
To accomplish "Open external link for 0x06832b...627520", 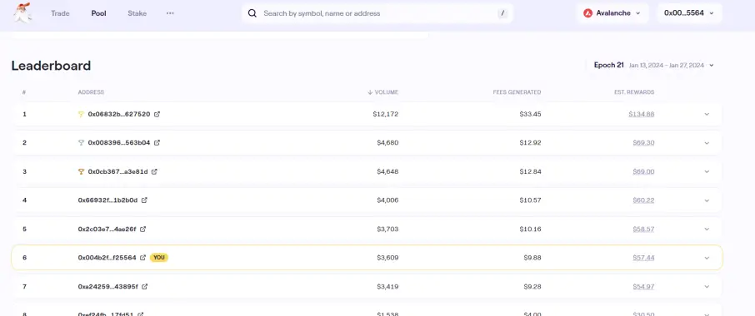I will click(x=157, y=114).
